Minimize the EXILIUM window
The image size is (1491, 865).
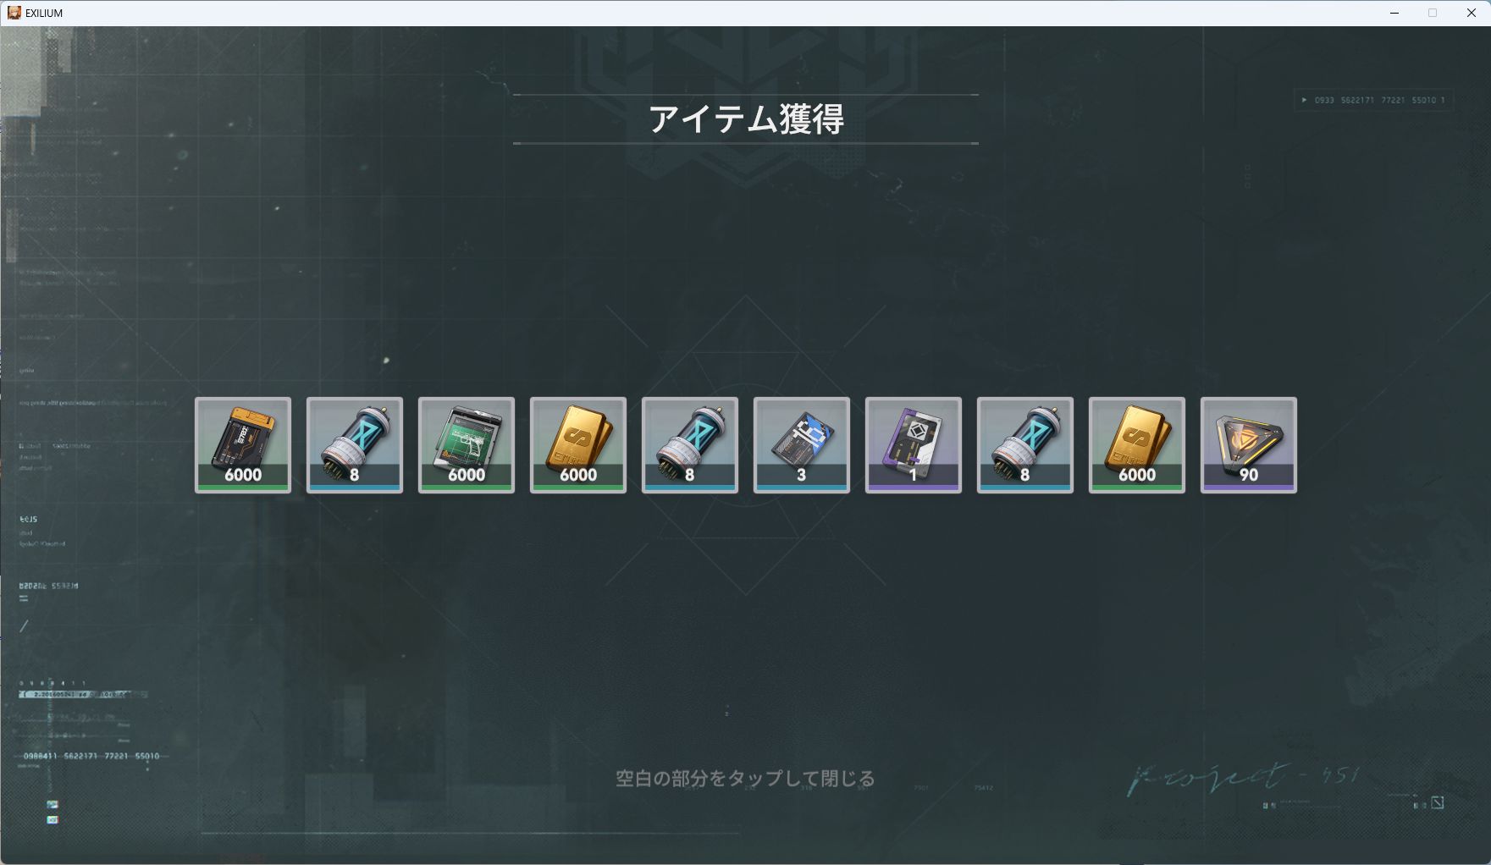click(x=1394, y=13)
